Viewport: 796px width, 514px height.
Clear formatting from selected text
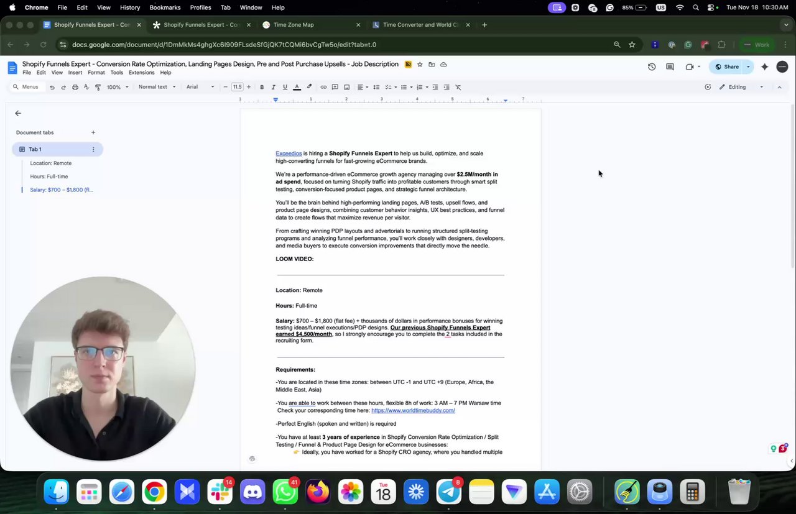(x=458, y=87)
